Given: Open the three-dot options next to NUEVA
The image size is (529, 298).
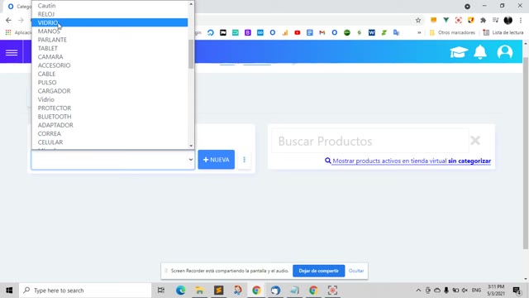Looking at the screenshot, I should 245,160.
